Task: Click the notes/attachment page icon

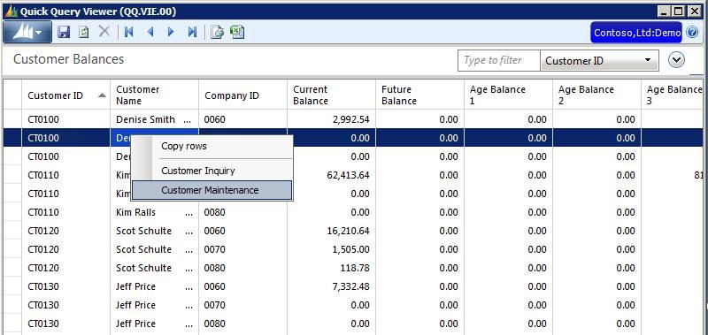Action: point(217,32)
